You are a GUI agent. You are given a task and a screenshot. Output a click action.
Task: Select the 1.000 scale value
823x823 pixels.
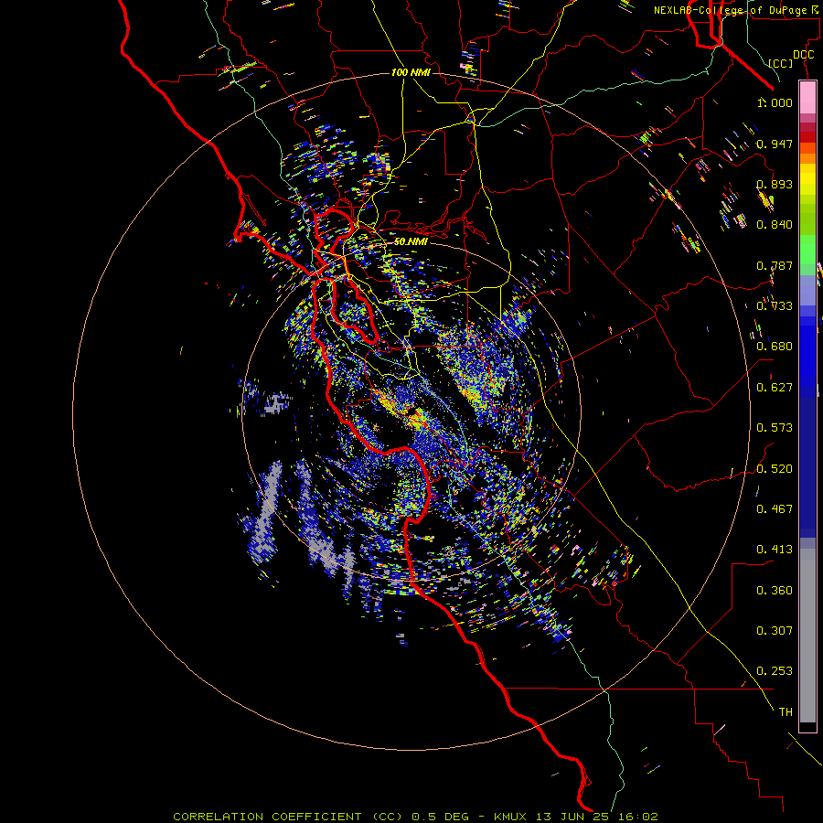coord(775,102)
